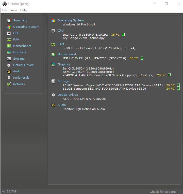Click the green temperature indicator next to CPU 35 °C
Viewport: 183px width, 194px height.
(123, 34)
